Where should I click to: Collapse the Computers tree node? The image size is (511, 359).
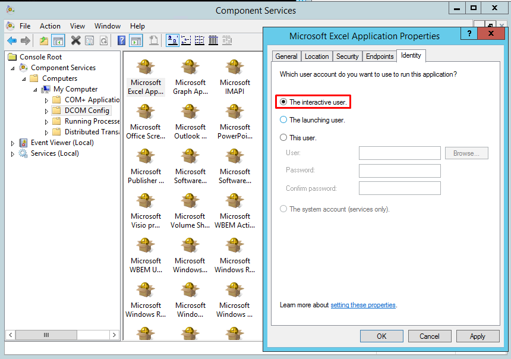pos(24,79)
